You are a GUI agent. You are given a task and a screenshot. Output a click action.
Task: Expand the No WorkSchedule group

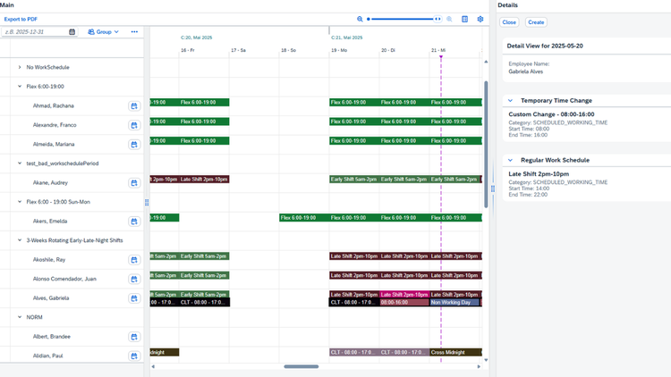(x=20, y=67)
